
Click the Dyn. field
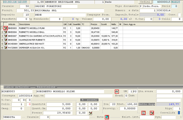pos(168,117)
